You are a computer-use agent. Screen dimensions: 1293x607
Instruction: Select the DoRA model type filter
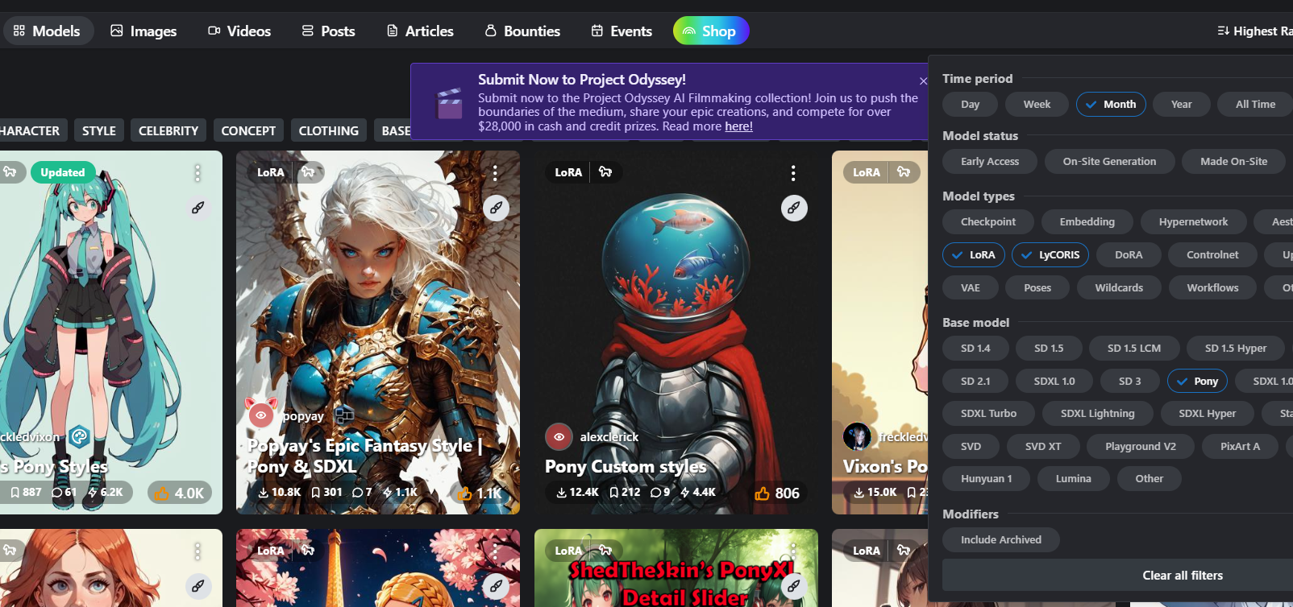pos(1129,254)
